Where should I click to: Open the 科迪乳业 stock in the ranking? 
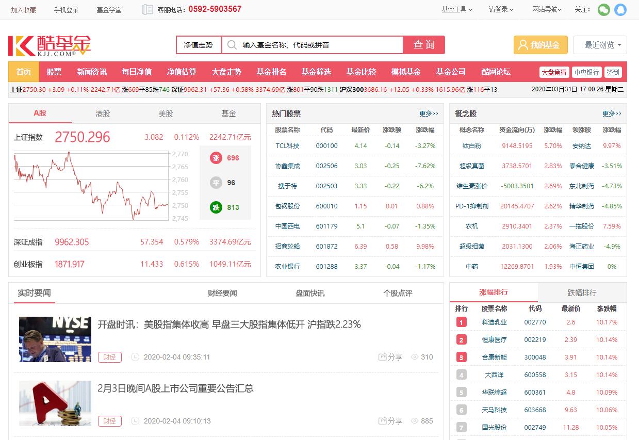(x=495, y=322)
